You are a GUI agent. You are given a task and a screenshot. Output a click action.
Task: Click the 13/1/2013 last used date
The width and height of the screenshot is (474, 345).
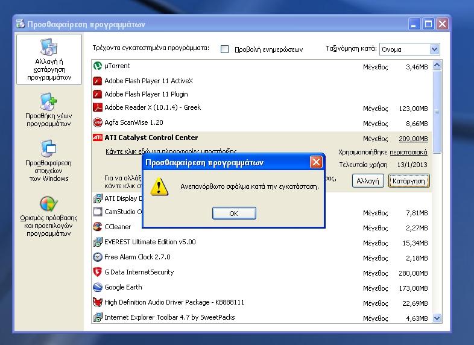click(412, 165)
